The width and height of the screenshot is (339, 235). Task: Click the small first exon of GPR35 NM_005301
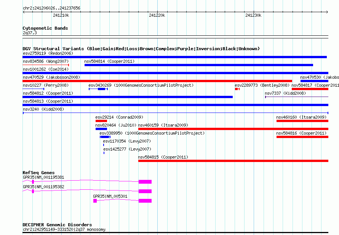95,201
